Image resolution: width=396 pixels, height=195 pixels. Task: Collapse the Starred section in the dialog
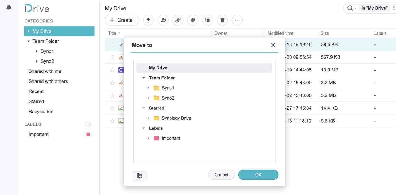pos(144,108)
